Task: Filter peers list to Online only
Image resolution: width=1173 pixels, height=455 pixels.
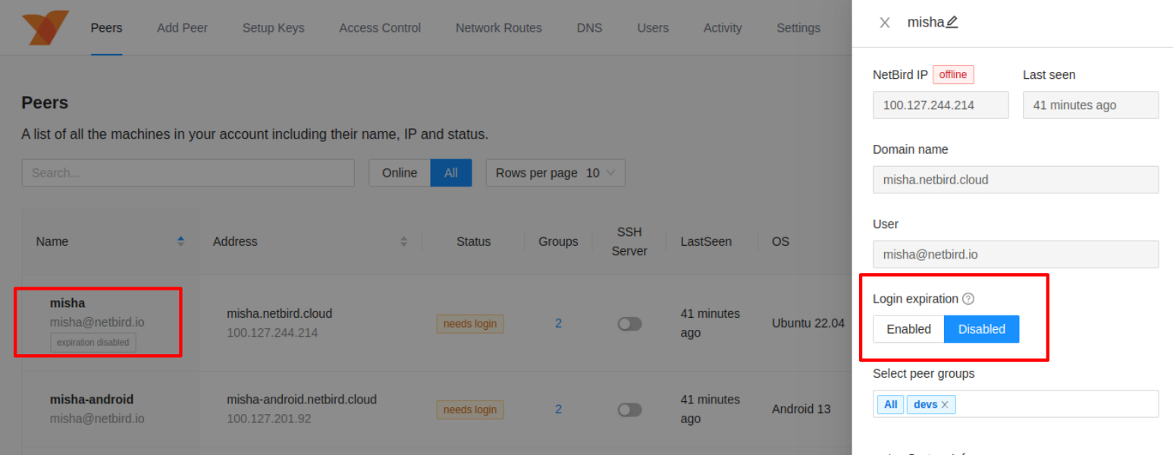Action: pyautogui.click(x=399, y=173)
